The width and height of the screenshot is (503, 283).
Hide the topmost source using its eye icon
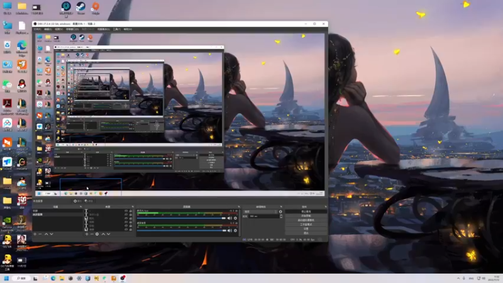126,211
